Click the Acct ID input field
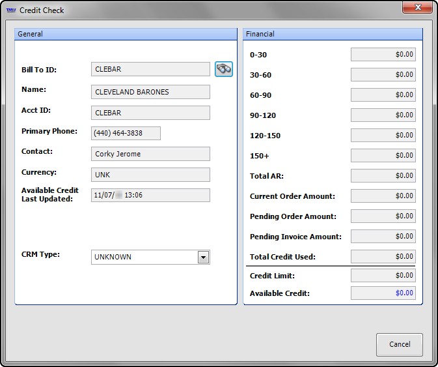The width and height of the screenshot is (438, 367). (150, 113)
